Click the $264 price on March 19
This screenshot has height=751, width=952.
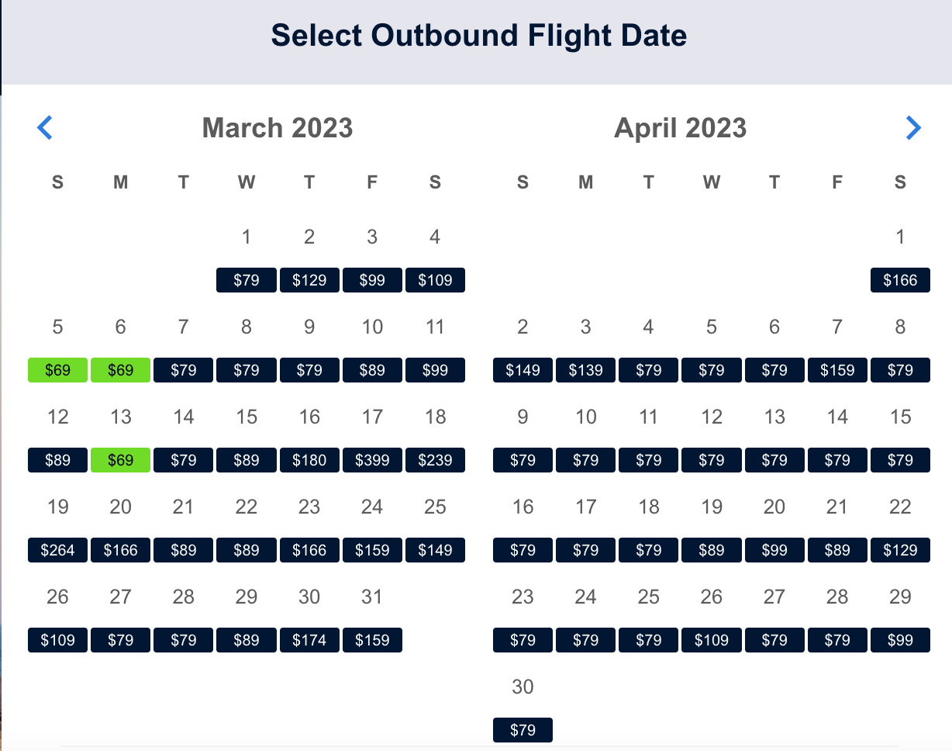(57, 550)
